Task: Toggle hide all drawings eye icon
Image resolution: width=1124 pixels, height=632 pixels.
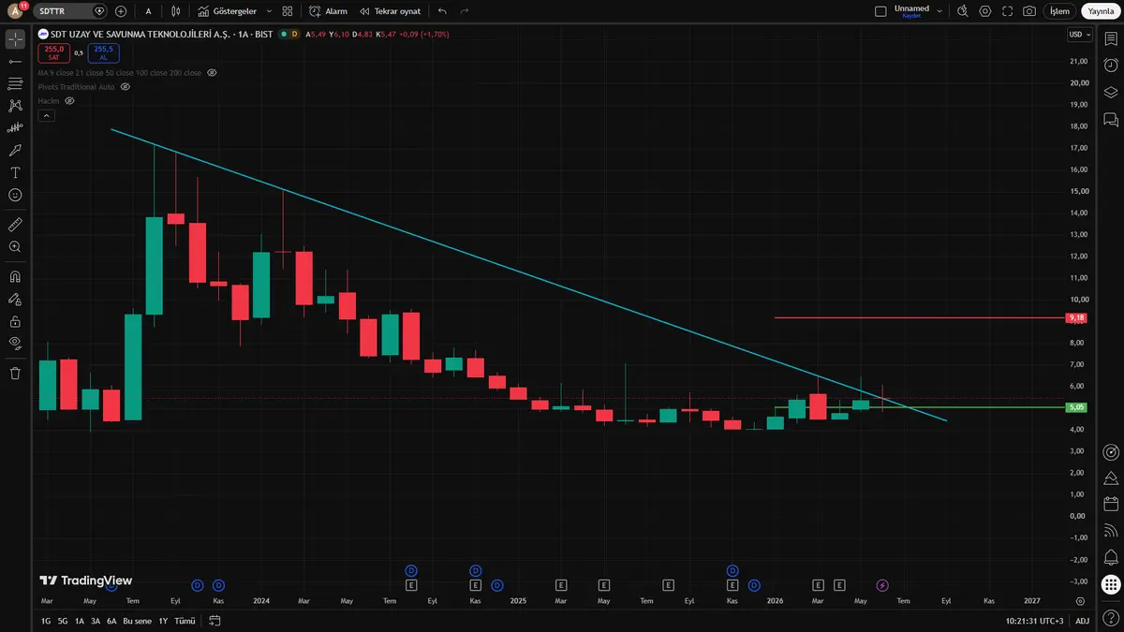Action: coord(15,344)
